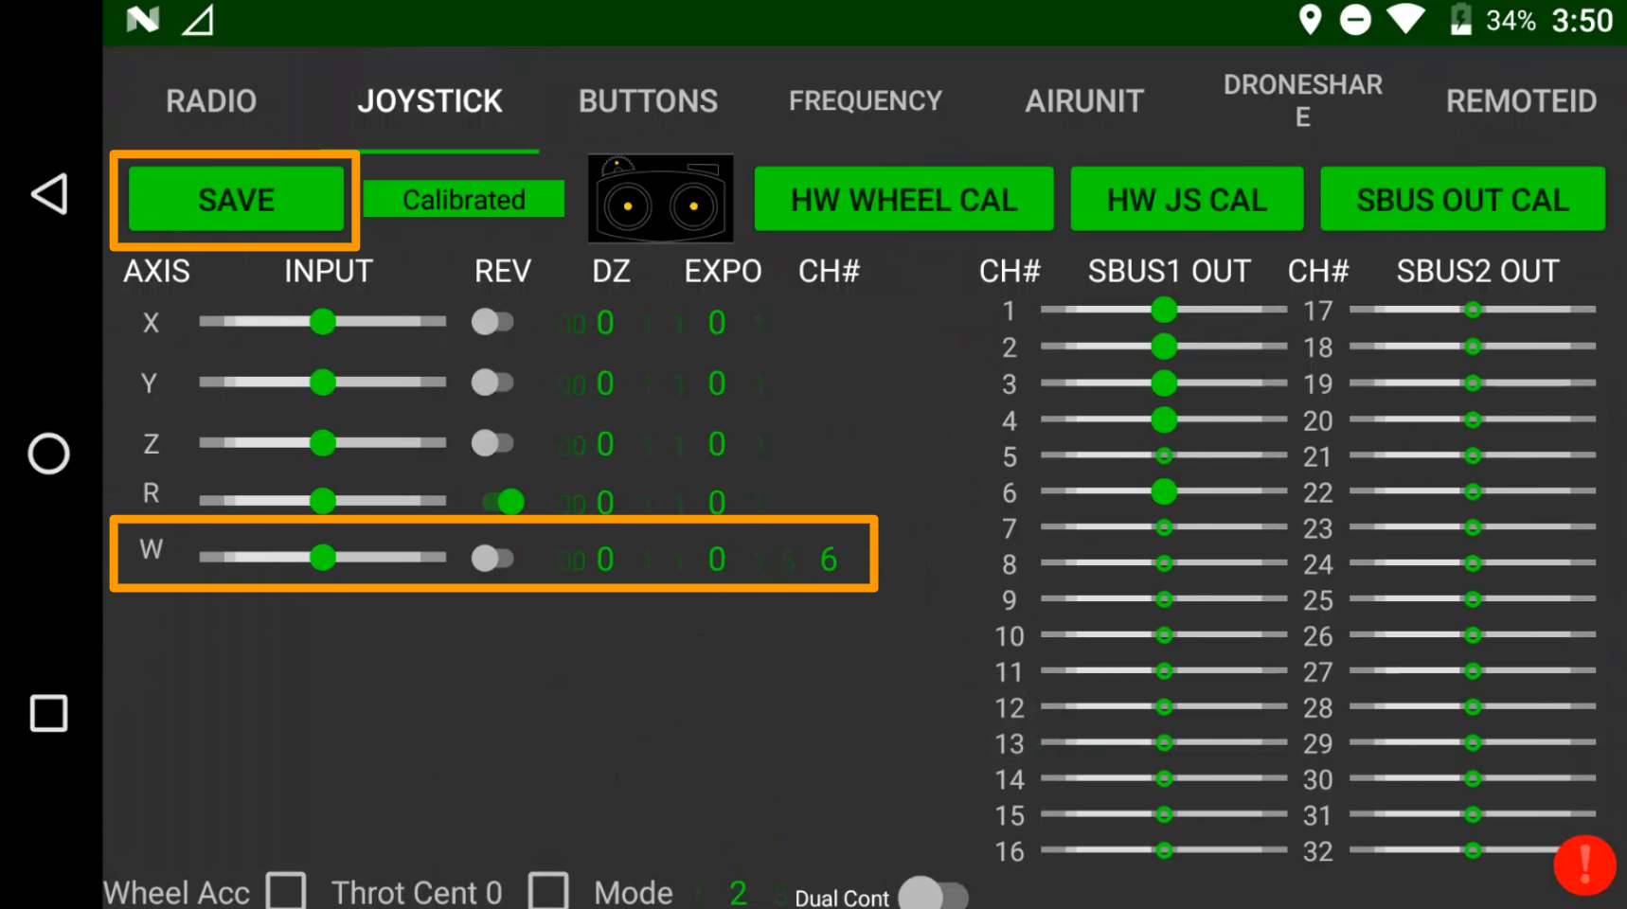Viewport: 1627px width, 909px height.
Task: Toggle REV switch for X axis
Action: tap(492, 322)
